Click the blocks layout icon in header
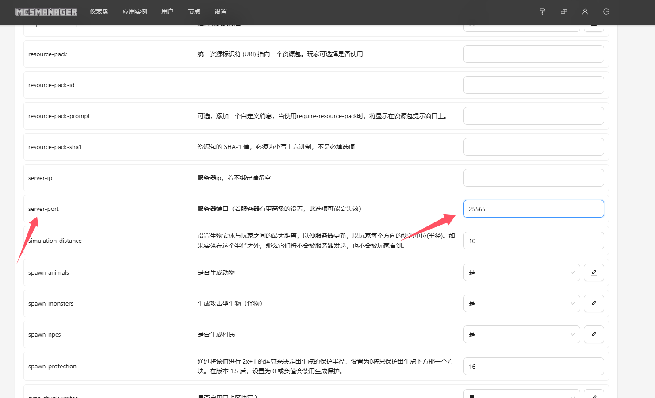 coord(563,11)
